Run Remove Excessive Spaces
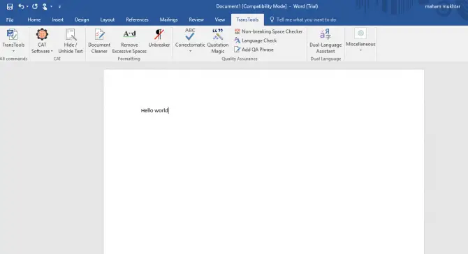 point(129,41)
